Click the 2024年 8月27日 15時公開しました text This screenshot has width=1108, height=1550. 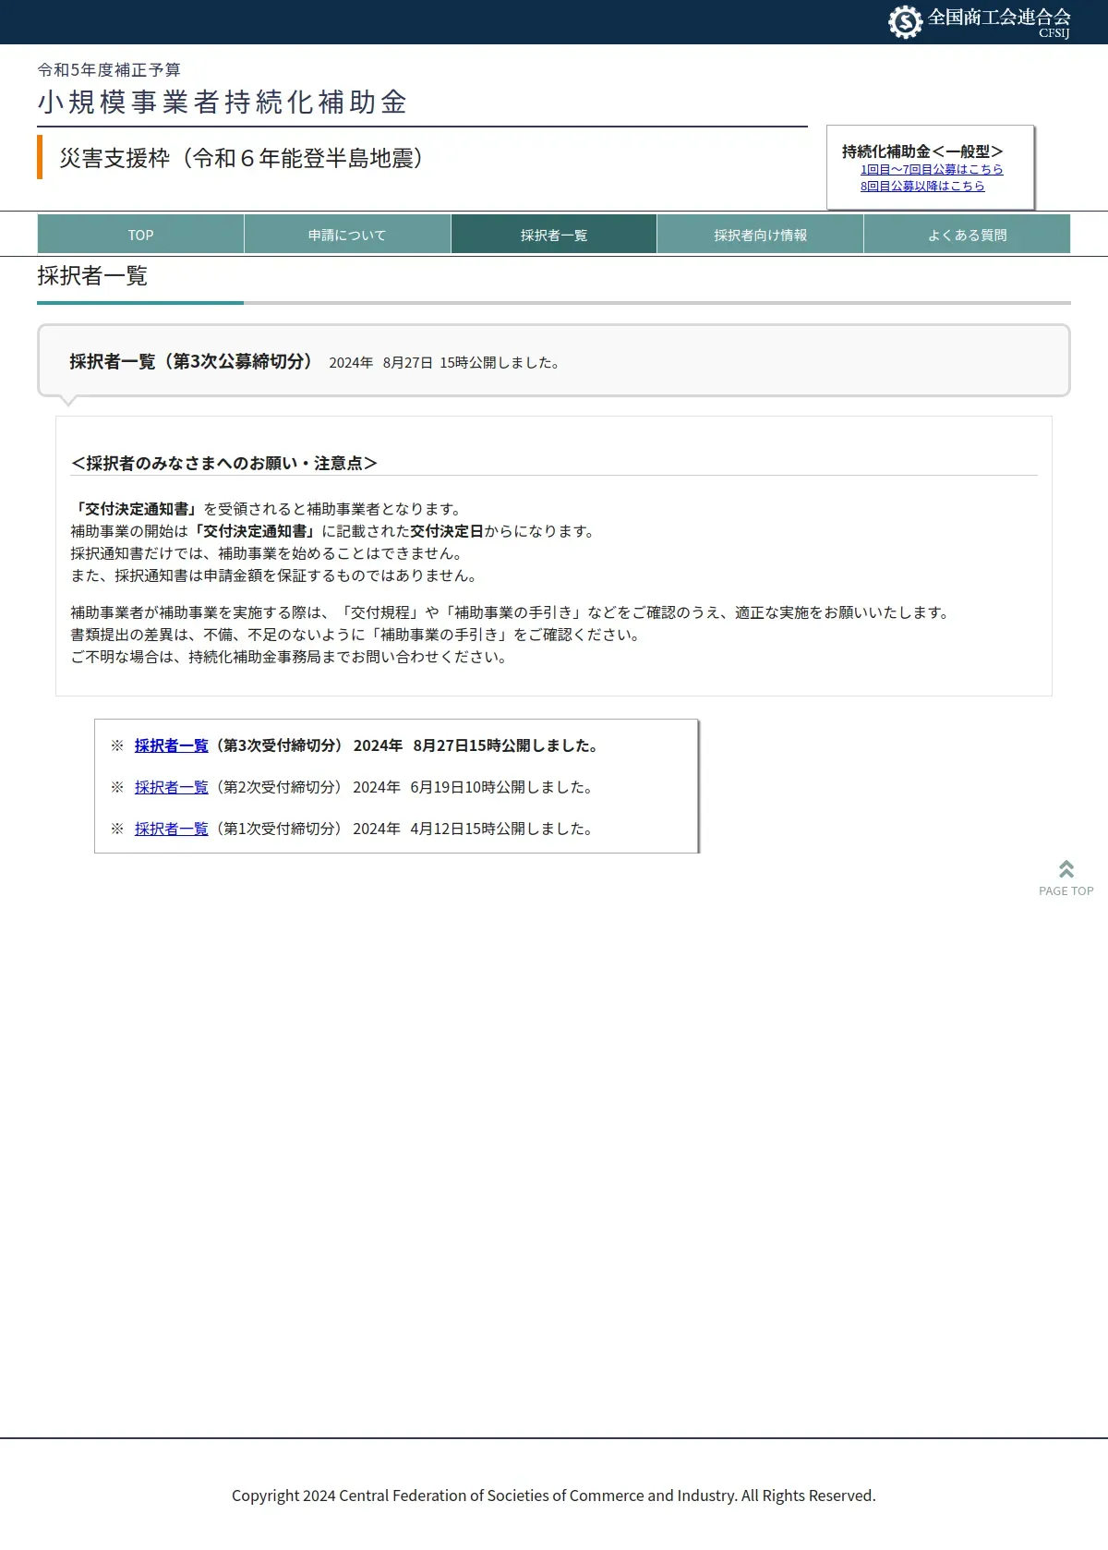click(x=445, y=362)
